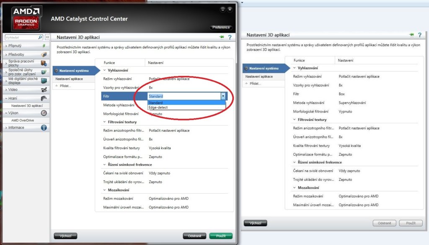Screen dimensions: 429x245
Task: Click the Výkon gauge icon
Action: pyautogui.click(x=44, y=113)
